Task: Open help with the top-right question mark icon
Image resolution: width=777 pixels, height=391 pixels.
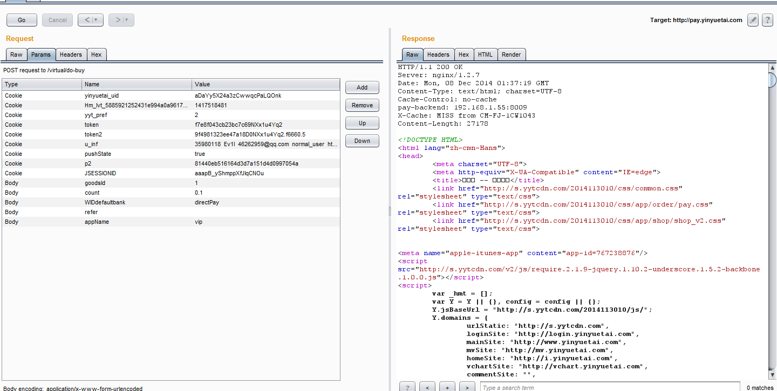Action: pyautogui.click(x=767, y=20)
